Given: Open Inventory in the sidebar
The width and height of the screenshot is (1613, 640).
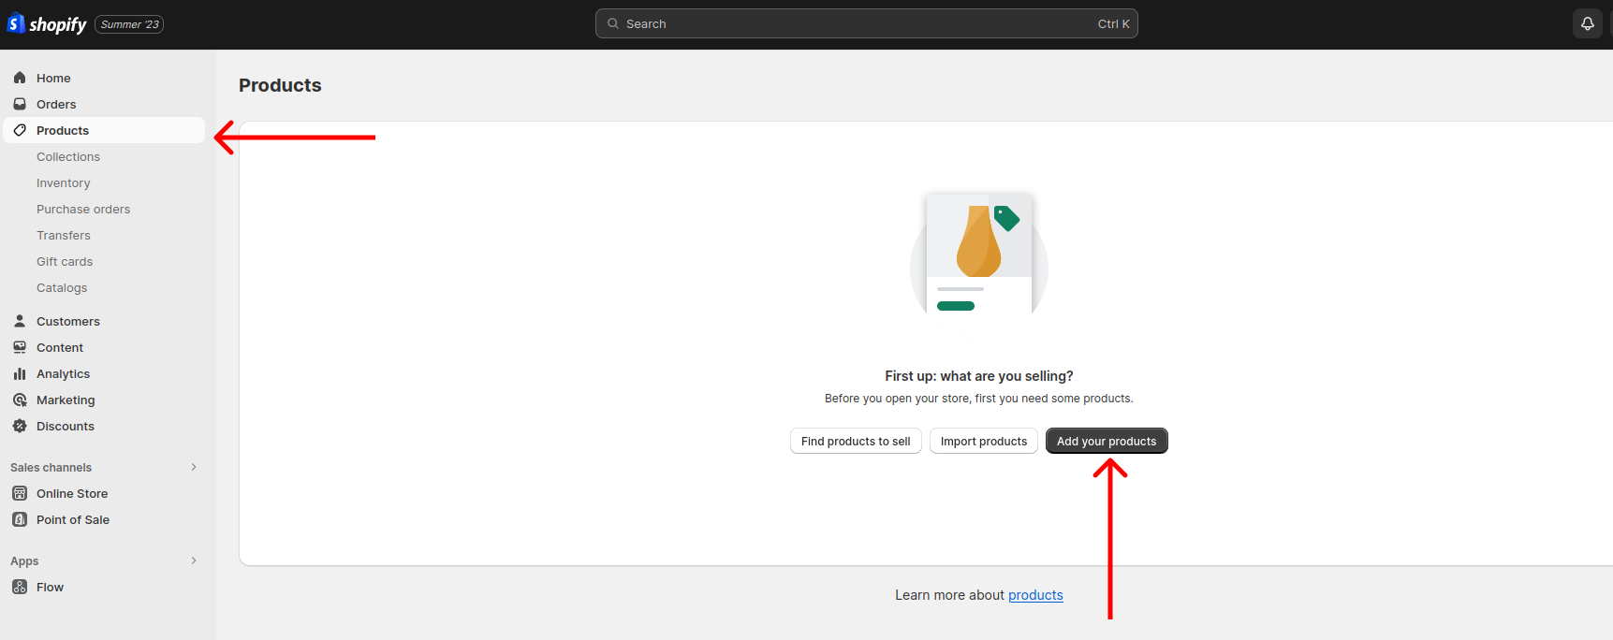Looking at the screenshot, I should (x=64, y=182).
